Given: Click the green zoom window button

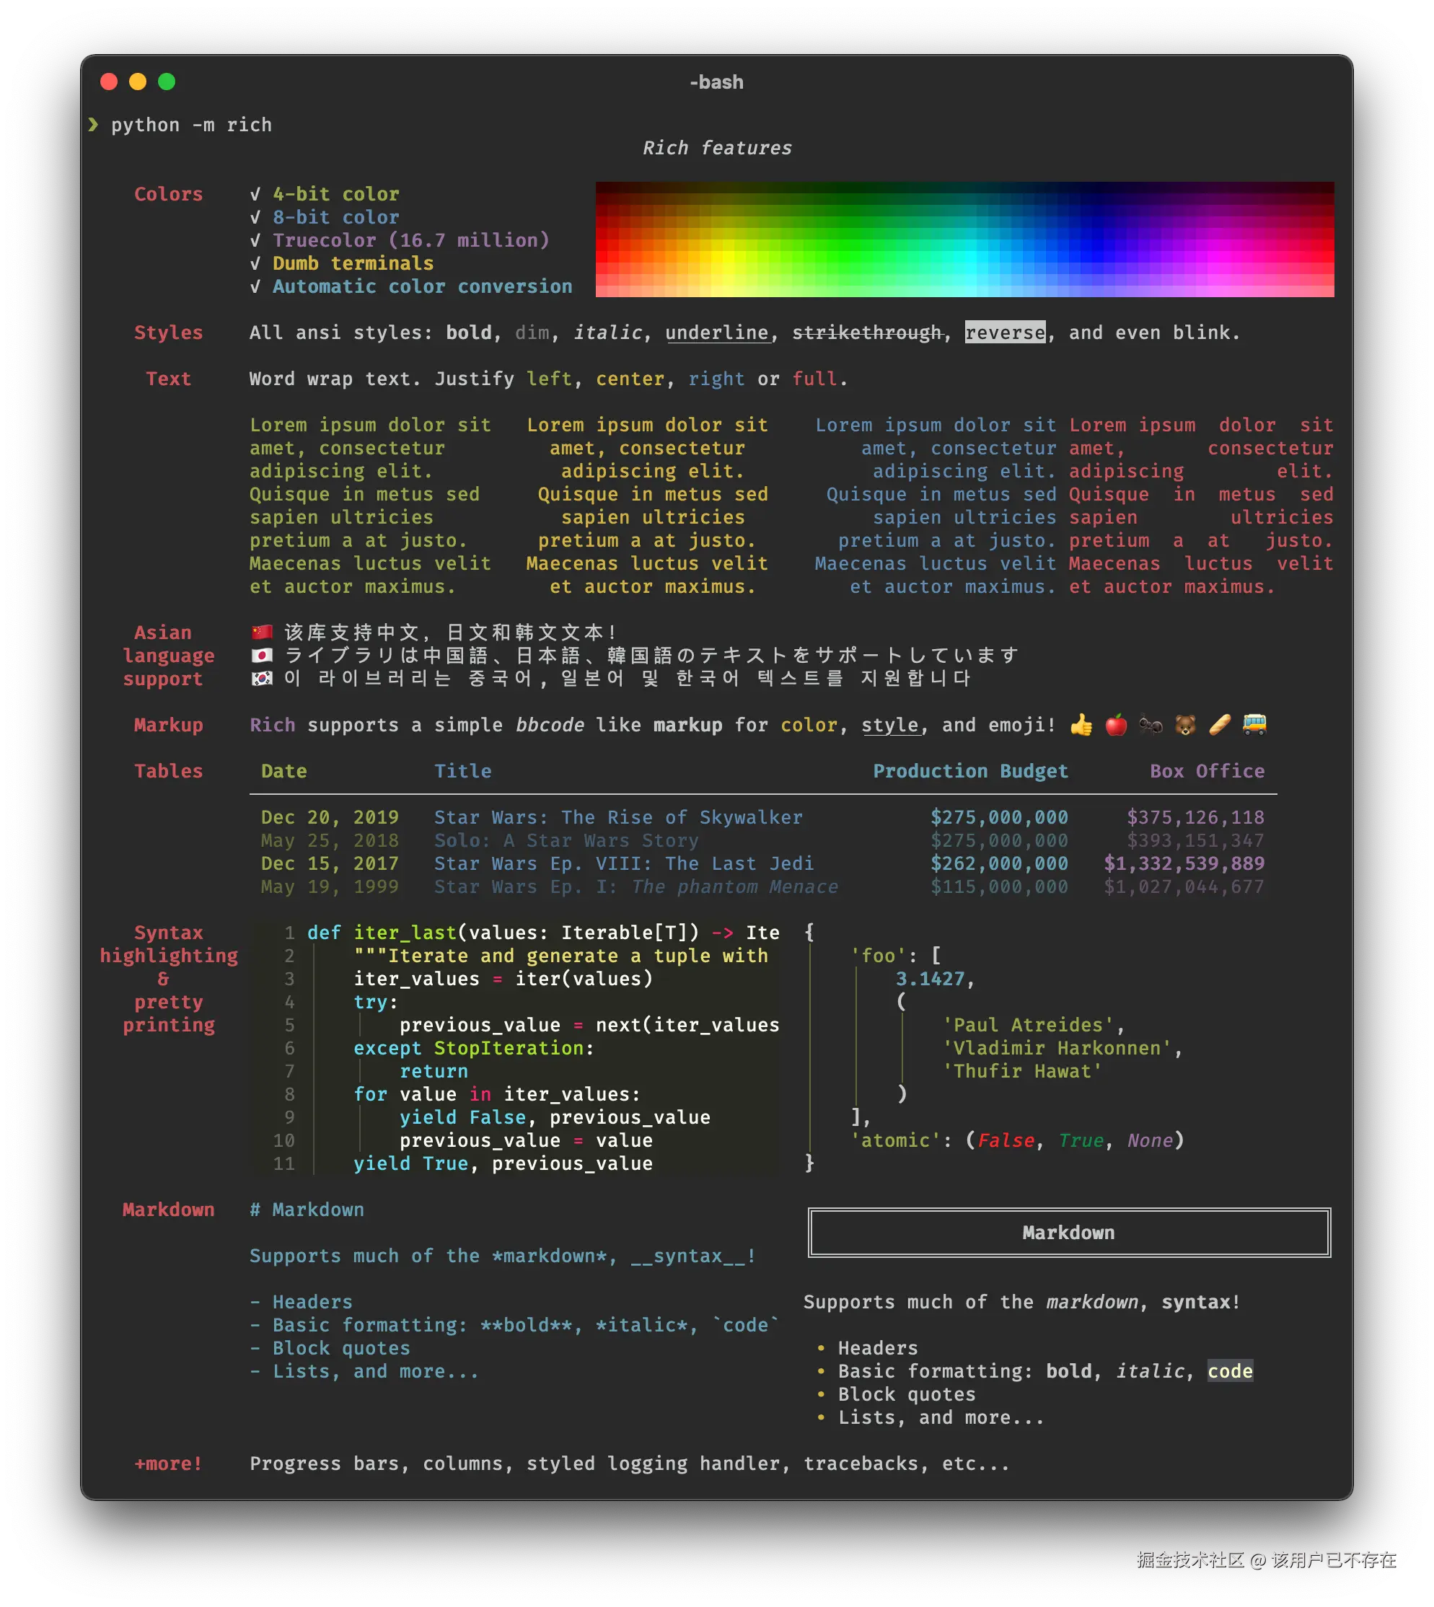Looking at the screenshot, I should [166, 82].
